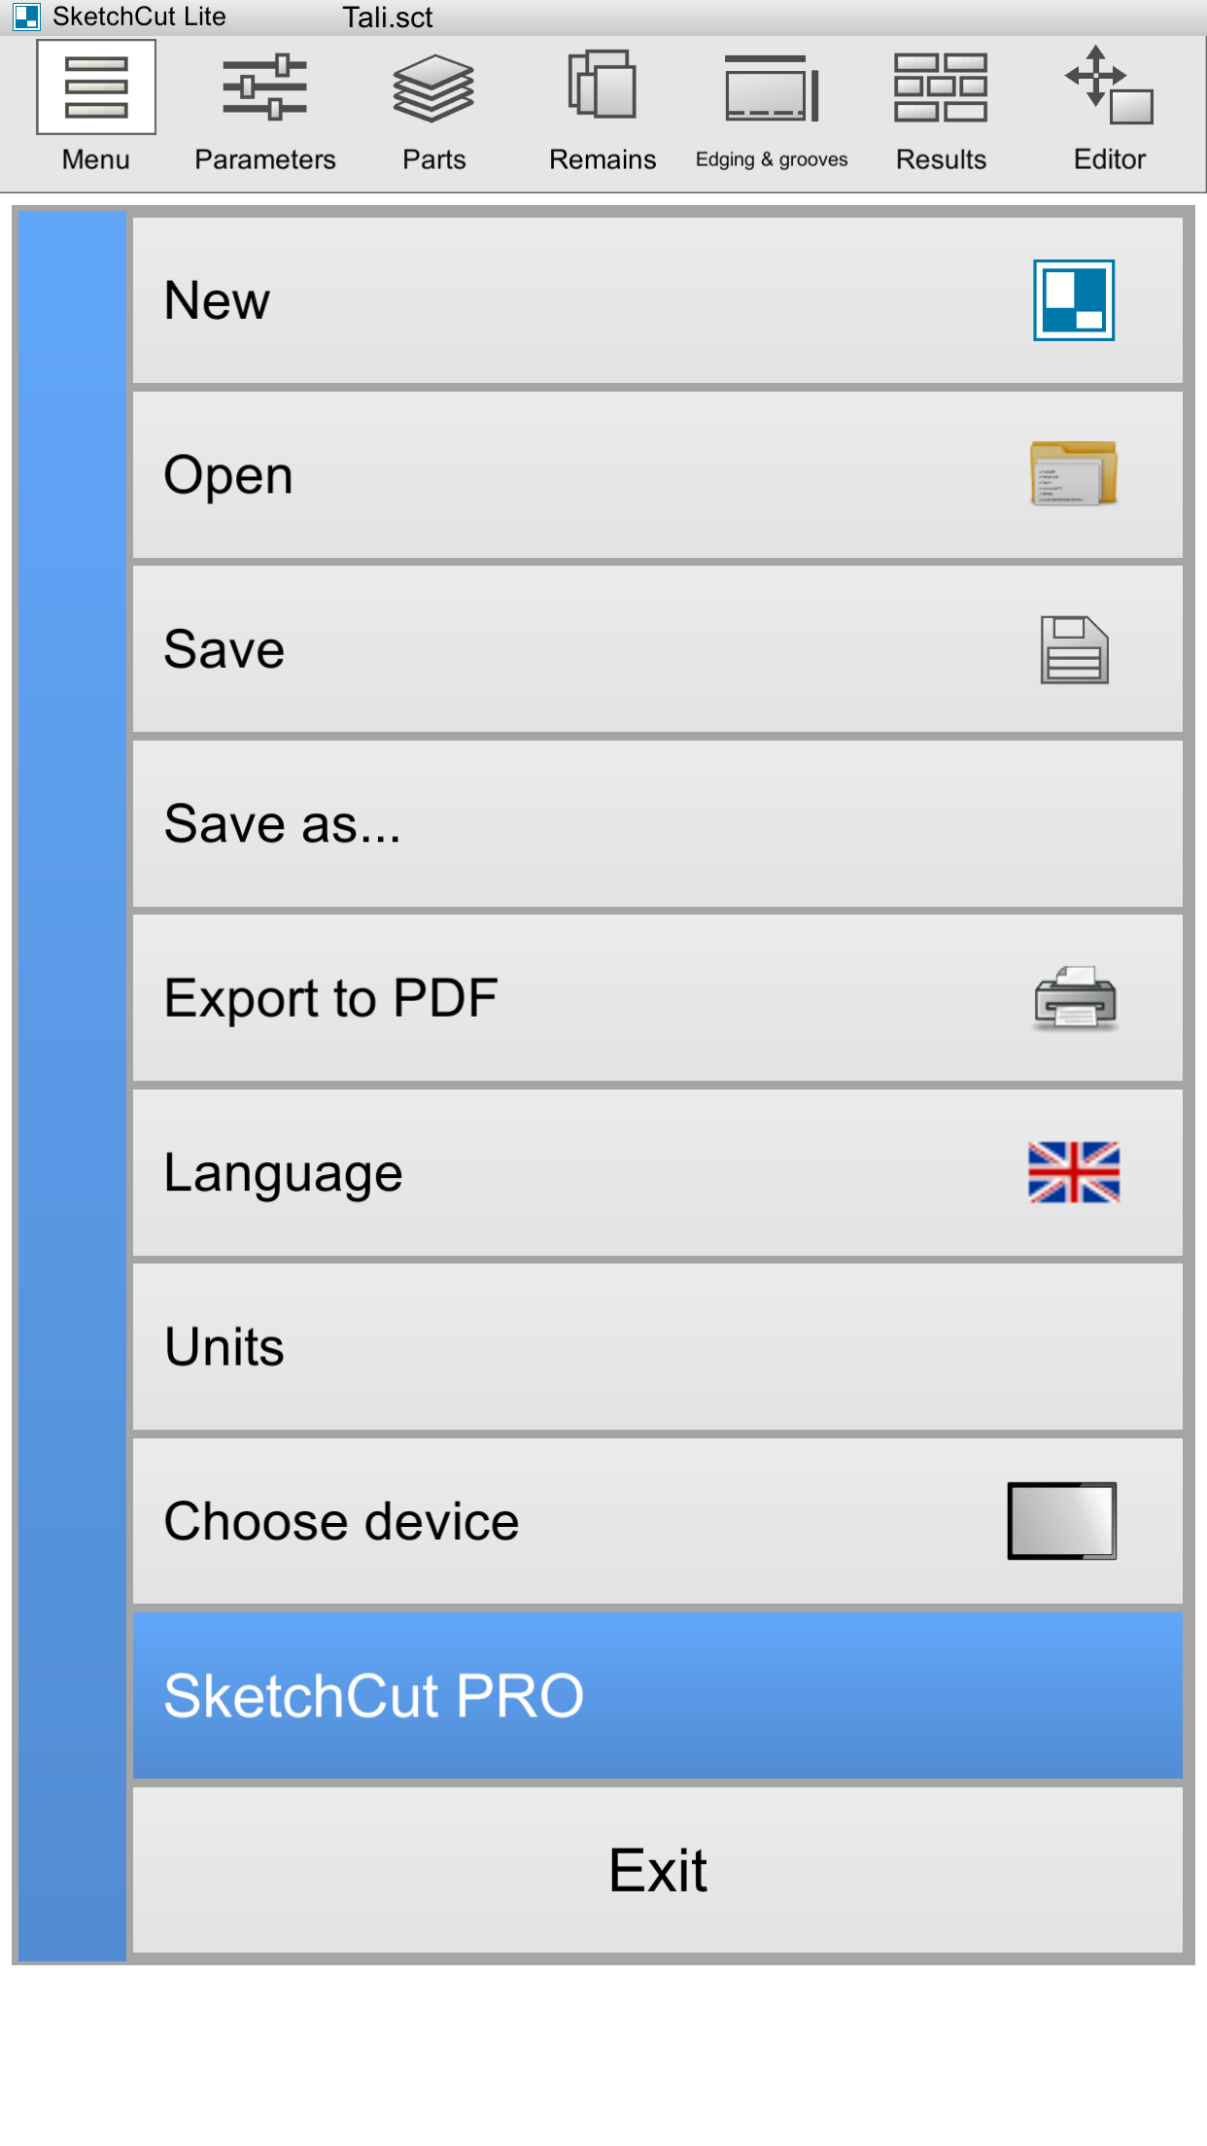Viewport: 1207px width, 2146px height.
Task: Click the floppy disk Save icon
Action: pyautogui.click(x=1074, y=649)
